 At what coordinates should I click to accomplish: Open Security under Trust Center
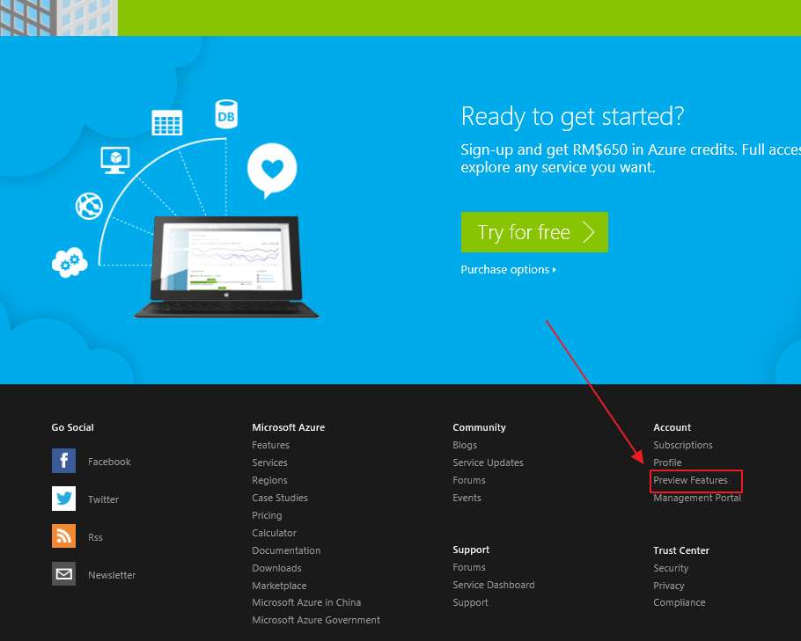point(671,568)
